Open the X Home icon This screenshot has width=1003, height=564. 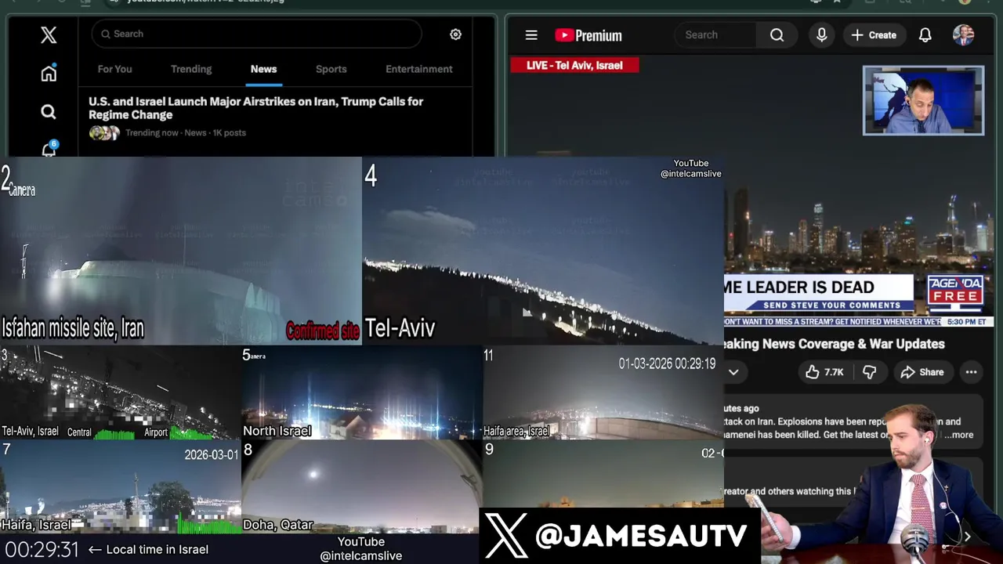49,73
